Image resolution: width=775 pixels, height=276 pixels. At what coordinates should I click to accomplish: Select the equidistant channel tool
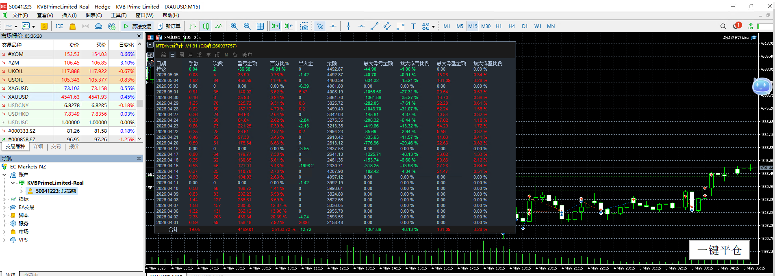click(387, 26)
